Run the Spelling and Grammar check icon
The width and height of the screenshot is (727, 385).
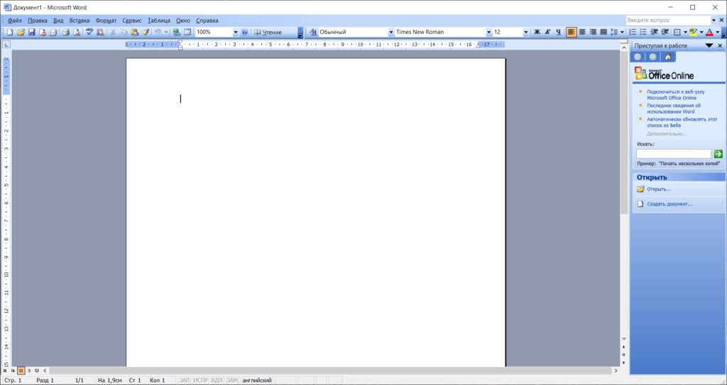(89, 32)
